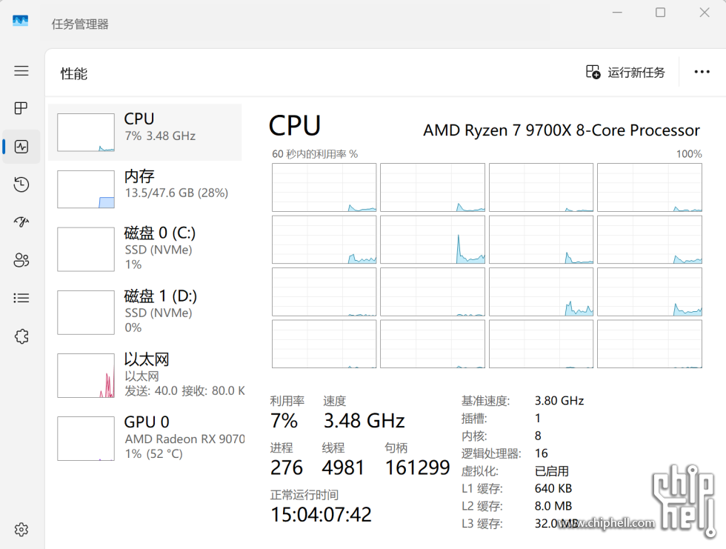Select GPU 0 Radeon entry
The height and width of the screenshot is (549, 726).
[145, 437]
